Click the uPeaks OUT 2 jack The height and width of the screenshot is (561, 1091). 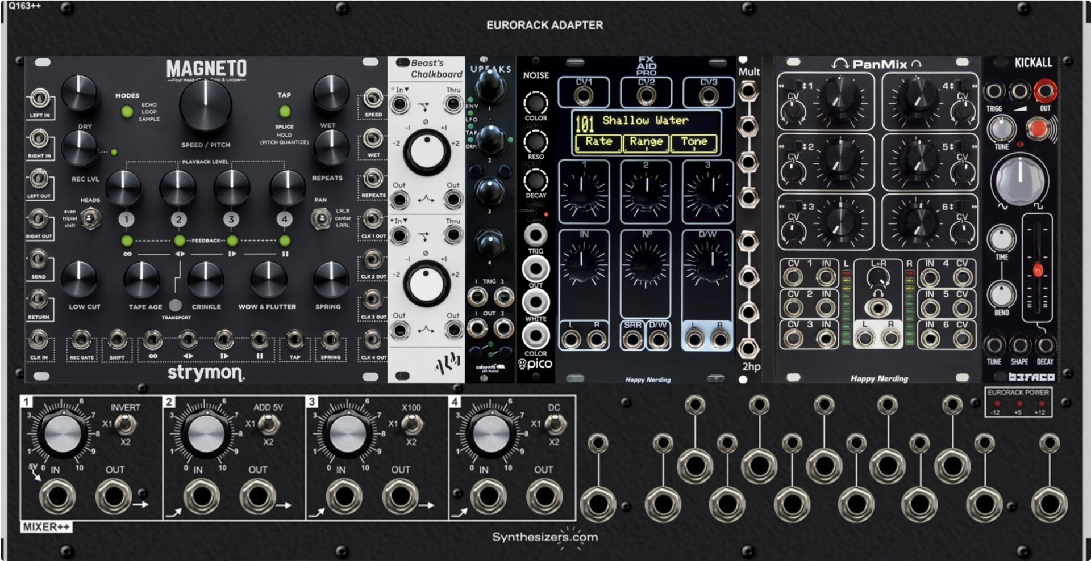coord(503,327)
